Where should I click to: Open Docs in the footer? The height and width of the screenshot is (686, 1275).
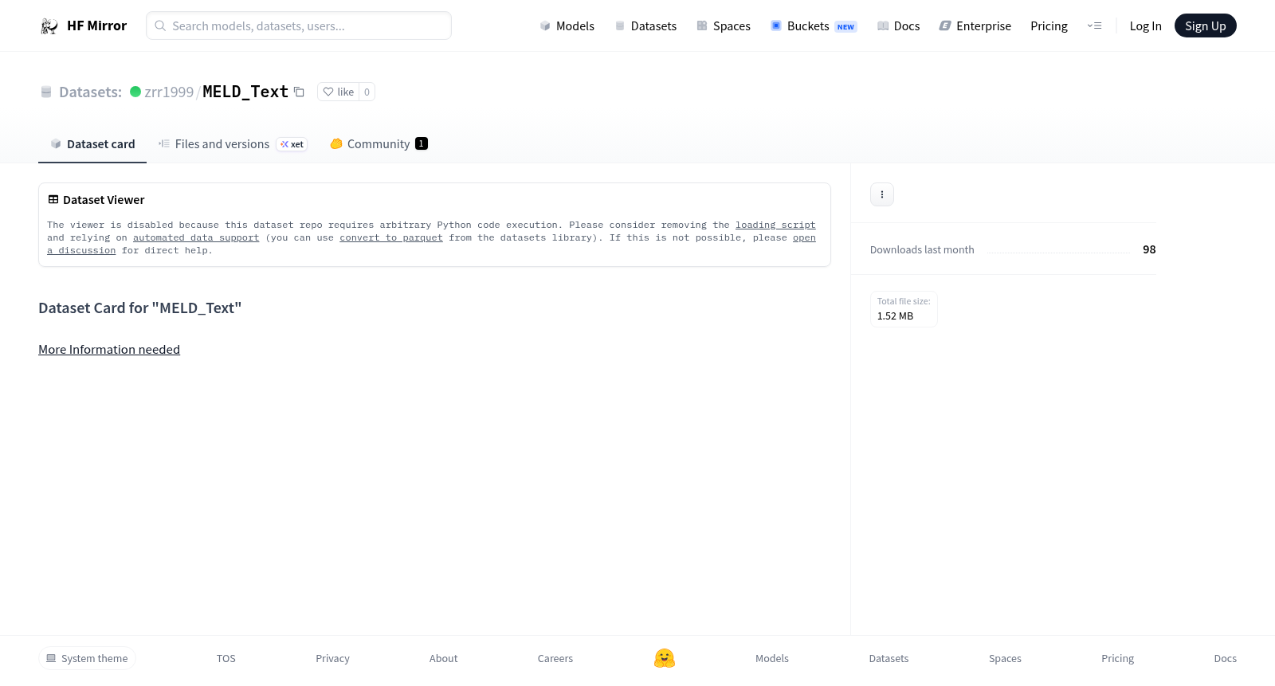[x=1225, y=658]
